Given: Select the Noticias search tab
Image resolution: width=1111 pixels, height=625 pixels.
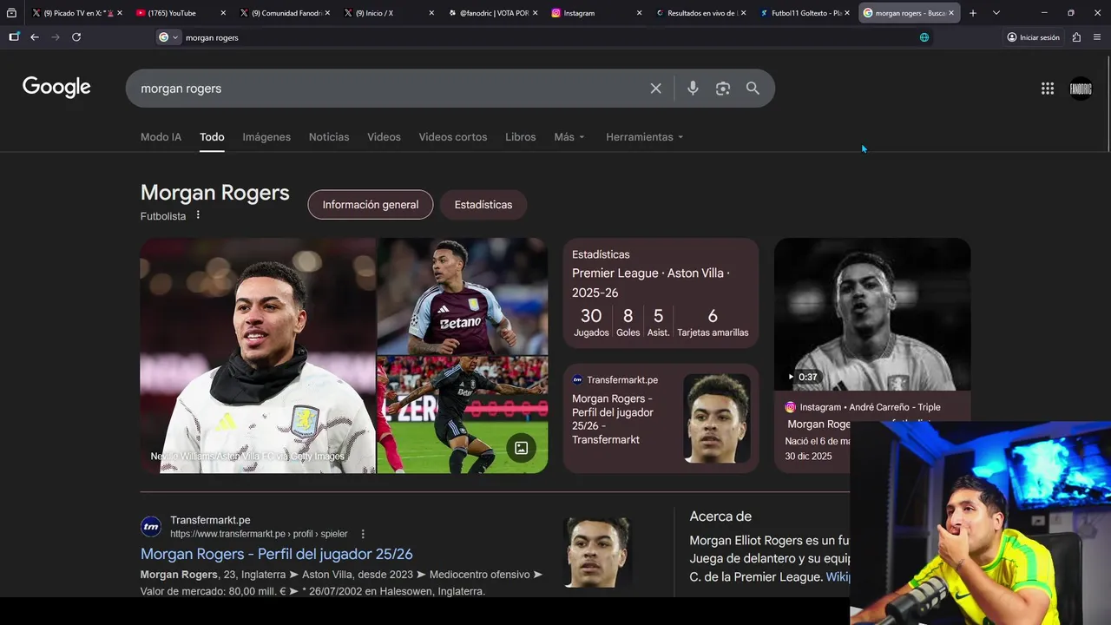Looking at the screenshot, I should tap(329, 137).
